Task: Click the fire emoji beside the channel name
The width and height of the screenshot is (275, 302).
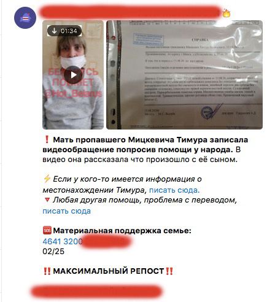Action: pyautogui.click(x=227, y=14)
